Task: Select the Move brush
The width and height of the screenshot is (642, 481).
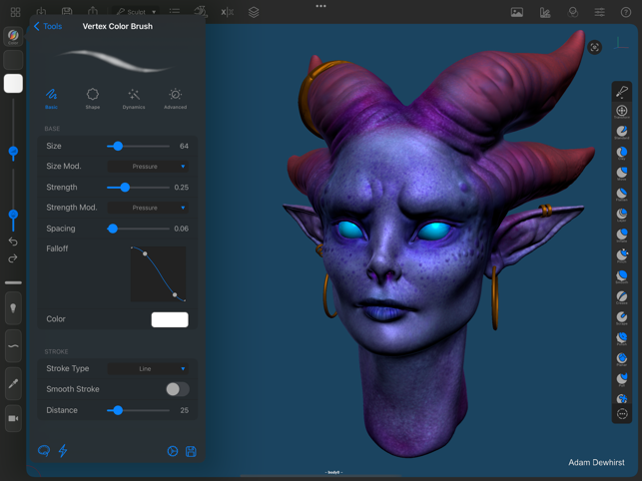Action: pyautogui.click(x=621, y=174)
